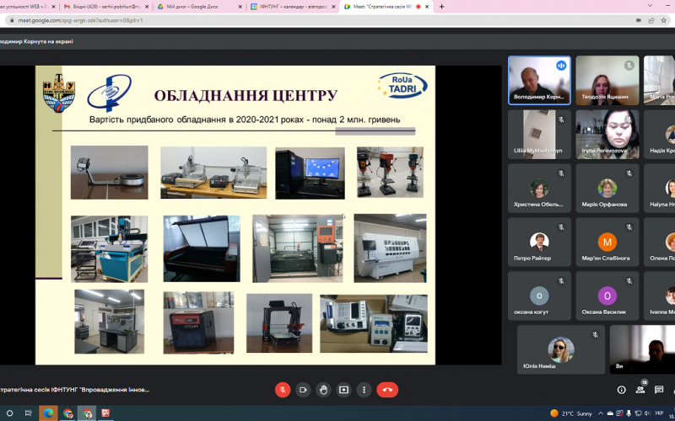Screen dimensions: 675x421
Task: Click the share page icon in address bar
Action: tap(651, 20)
